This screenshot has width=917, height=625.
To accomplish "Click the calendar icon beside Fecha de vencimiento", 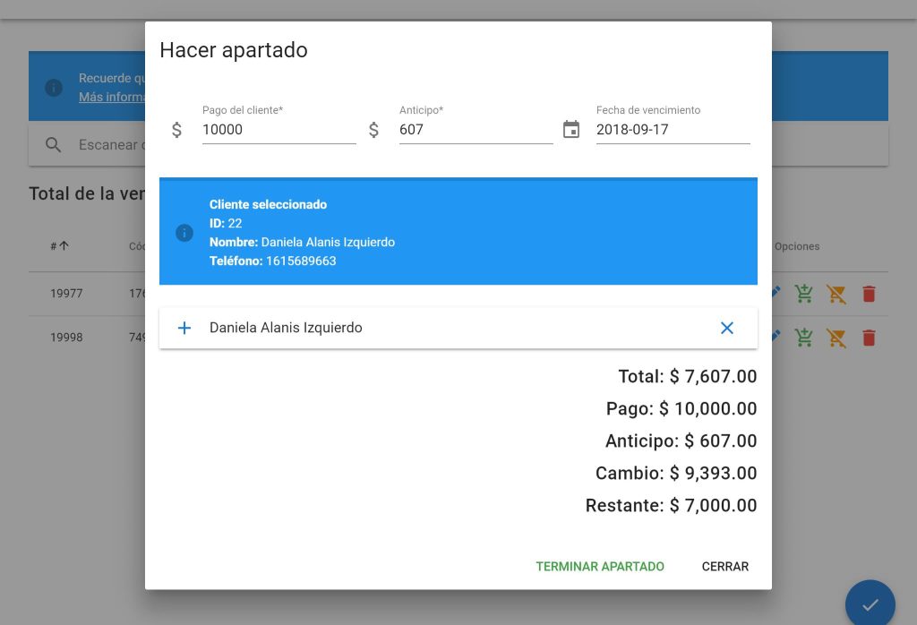I will click(x=570, y=130).
